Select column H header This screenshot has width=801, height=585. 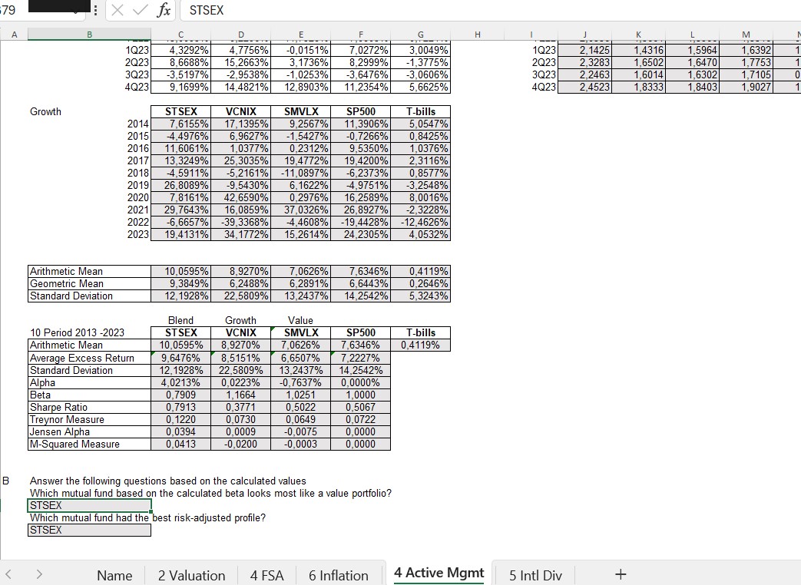477,35
